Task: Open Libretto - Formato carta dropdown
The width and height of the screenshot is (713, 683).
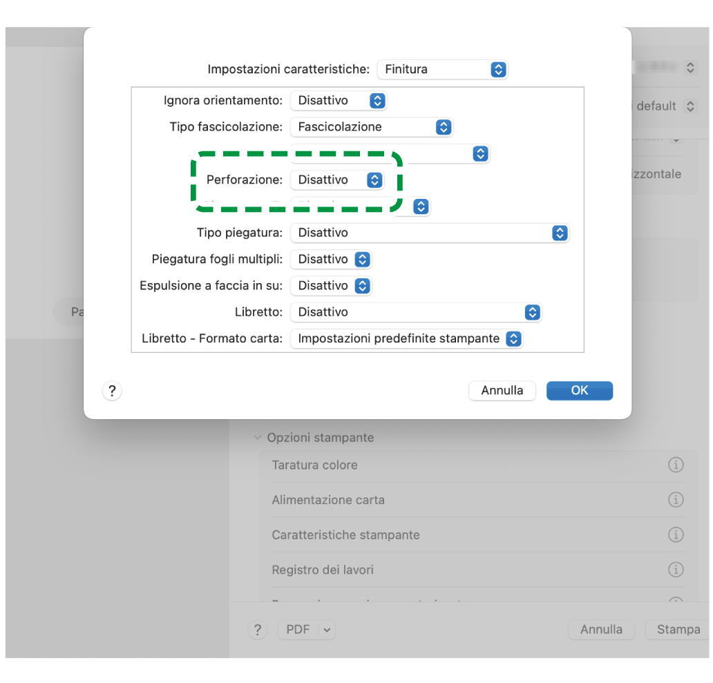Action: click(x=406, y=338)
